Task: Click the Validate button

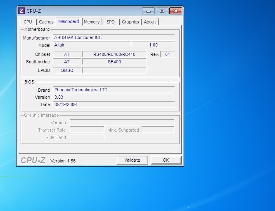Action: coord(133,160)
